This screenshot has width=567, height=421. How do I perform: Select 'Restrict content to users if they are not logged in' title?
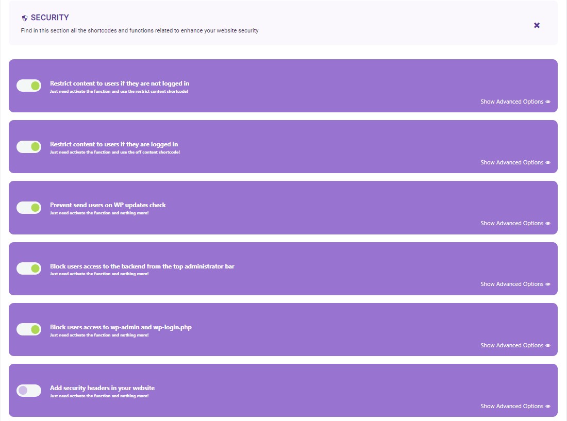click(120, 83)
